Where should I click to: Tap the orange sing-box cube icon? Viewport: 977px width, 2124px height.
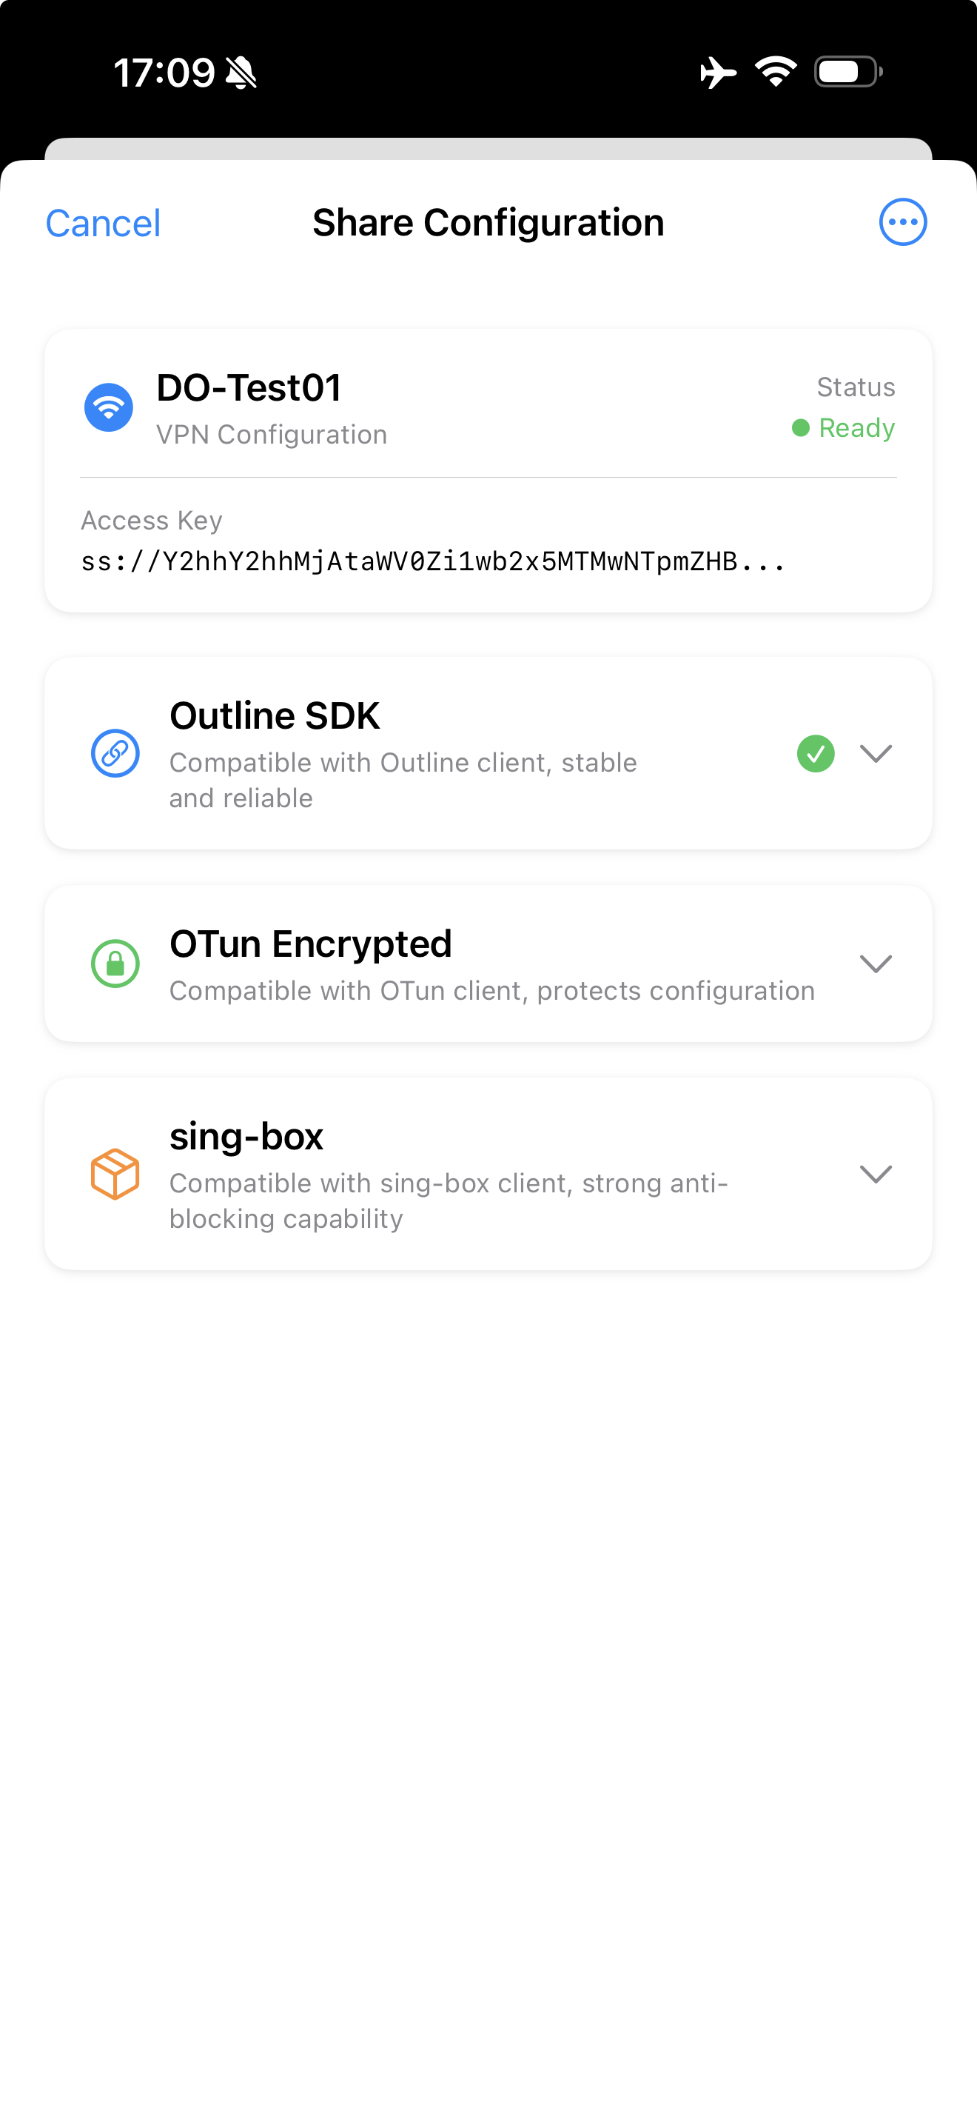[x=115, y=1173]
